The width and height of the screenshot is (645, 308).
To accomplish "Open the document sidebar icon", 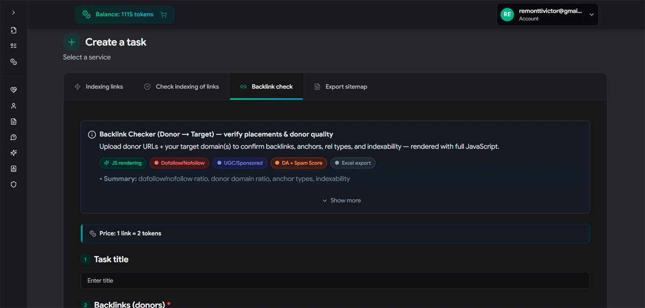I will click(13, 122).
